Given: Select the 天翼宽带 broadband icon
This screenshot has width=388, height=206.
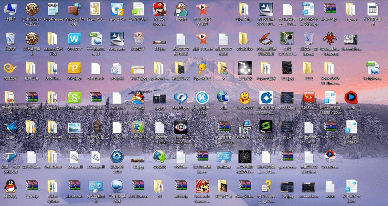Looking at the screenshot, I should [10, 68].
